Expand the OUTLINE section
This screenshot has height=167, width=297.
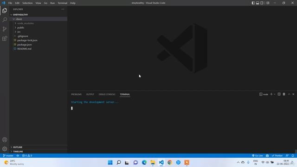pyautogui.click(x=39, y=147)
